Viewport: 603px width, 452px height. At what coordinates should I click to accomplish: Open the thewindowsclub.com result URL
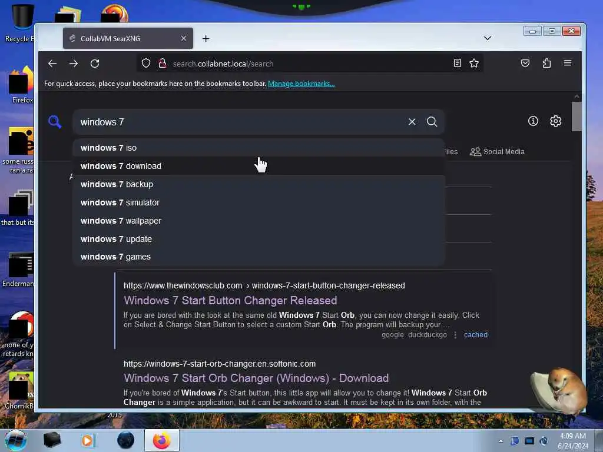tap(264, 285)
